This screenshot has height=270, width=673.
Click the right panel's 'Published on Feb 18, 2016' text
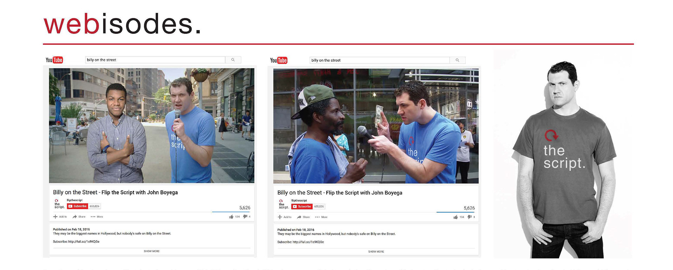click(x=295, y=229)
